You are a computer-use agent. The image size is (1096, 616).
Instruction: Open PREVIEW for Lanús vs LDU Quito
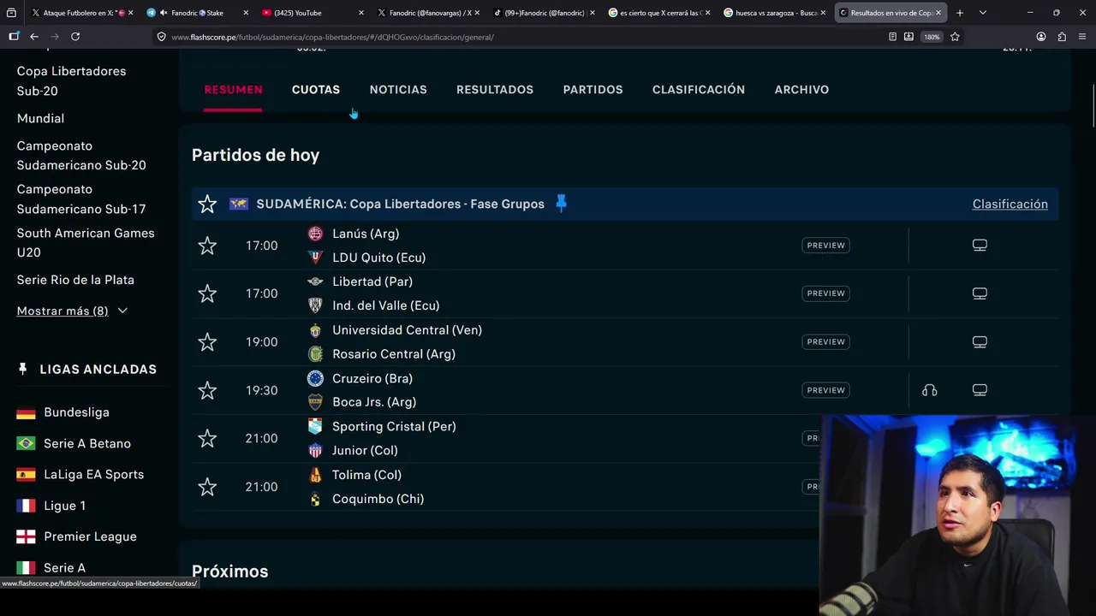coord(825,246)
